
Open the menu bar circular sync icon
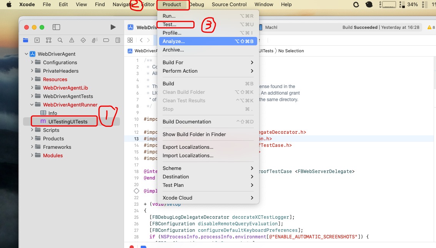(356, 5)
